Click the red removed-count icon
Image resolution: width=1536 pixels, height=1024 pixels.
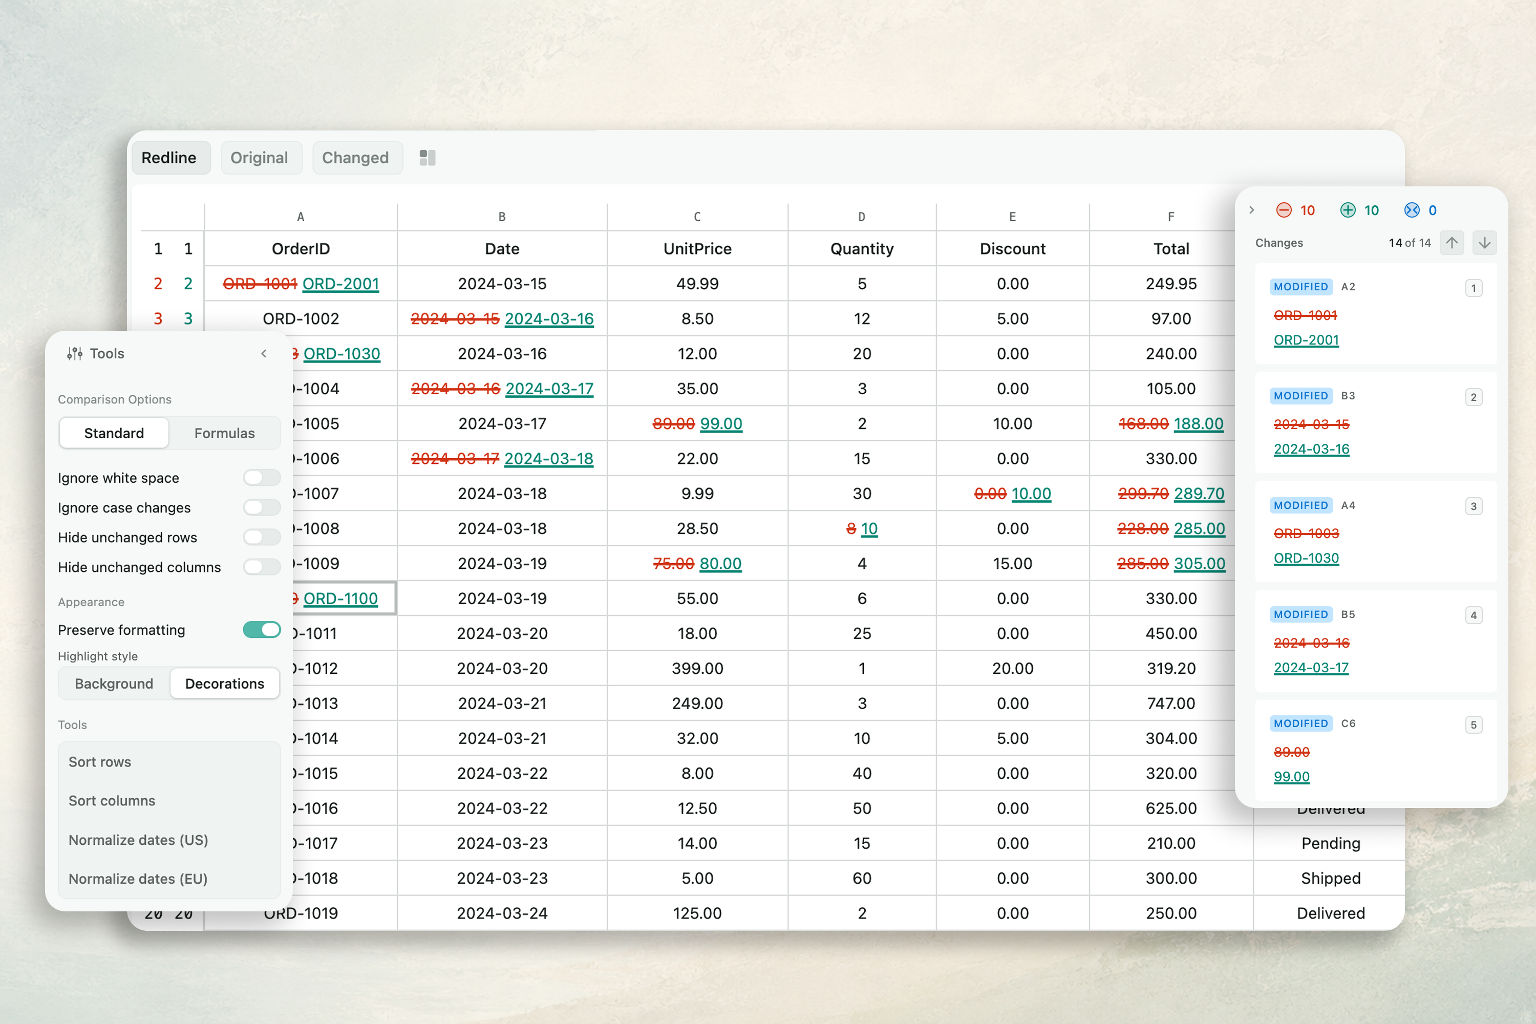pos(1283,209)
